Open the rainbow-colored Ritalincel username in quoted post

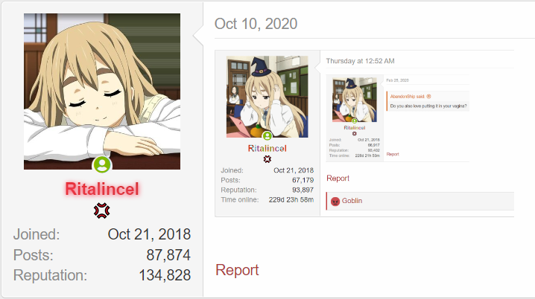pyautogui.click(x=267, y=149)
